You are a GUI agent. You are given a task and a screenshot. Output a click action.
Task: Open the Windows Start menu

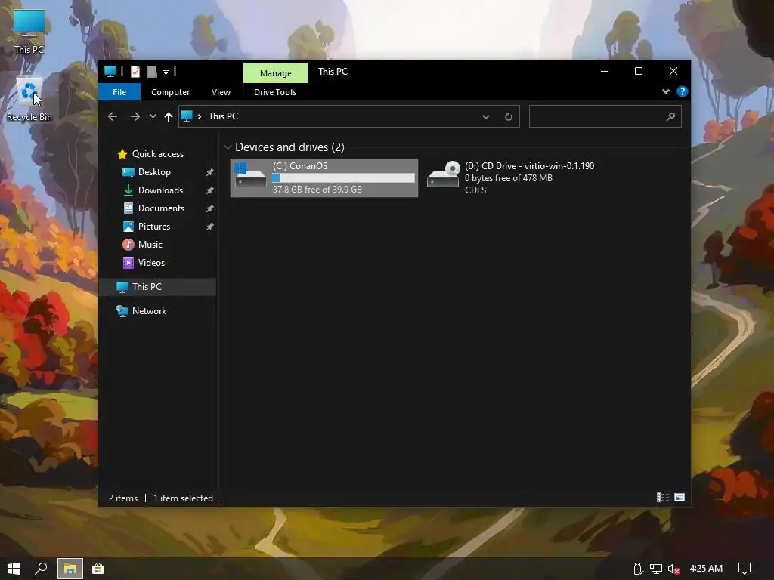click(14, 569)
